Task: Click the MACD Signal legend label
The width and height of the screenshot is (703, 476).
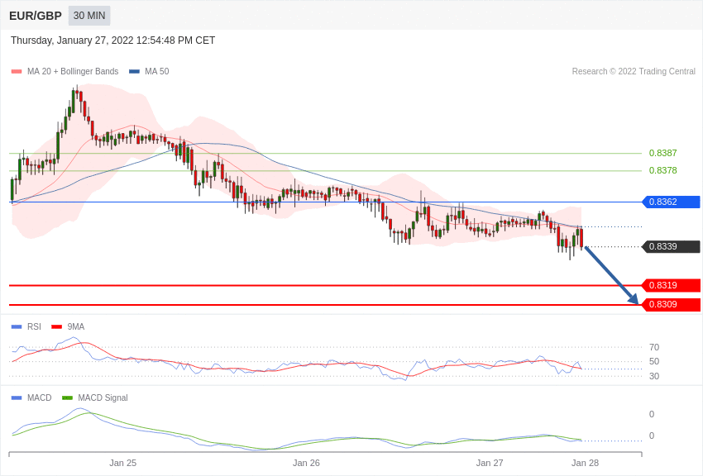Action: click(x=103, y=398)
